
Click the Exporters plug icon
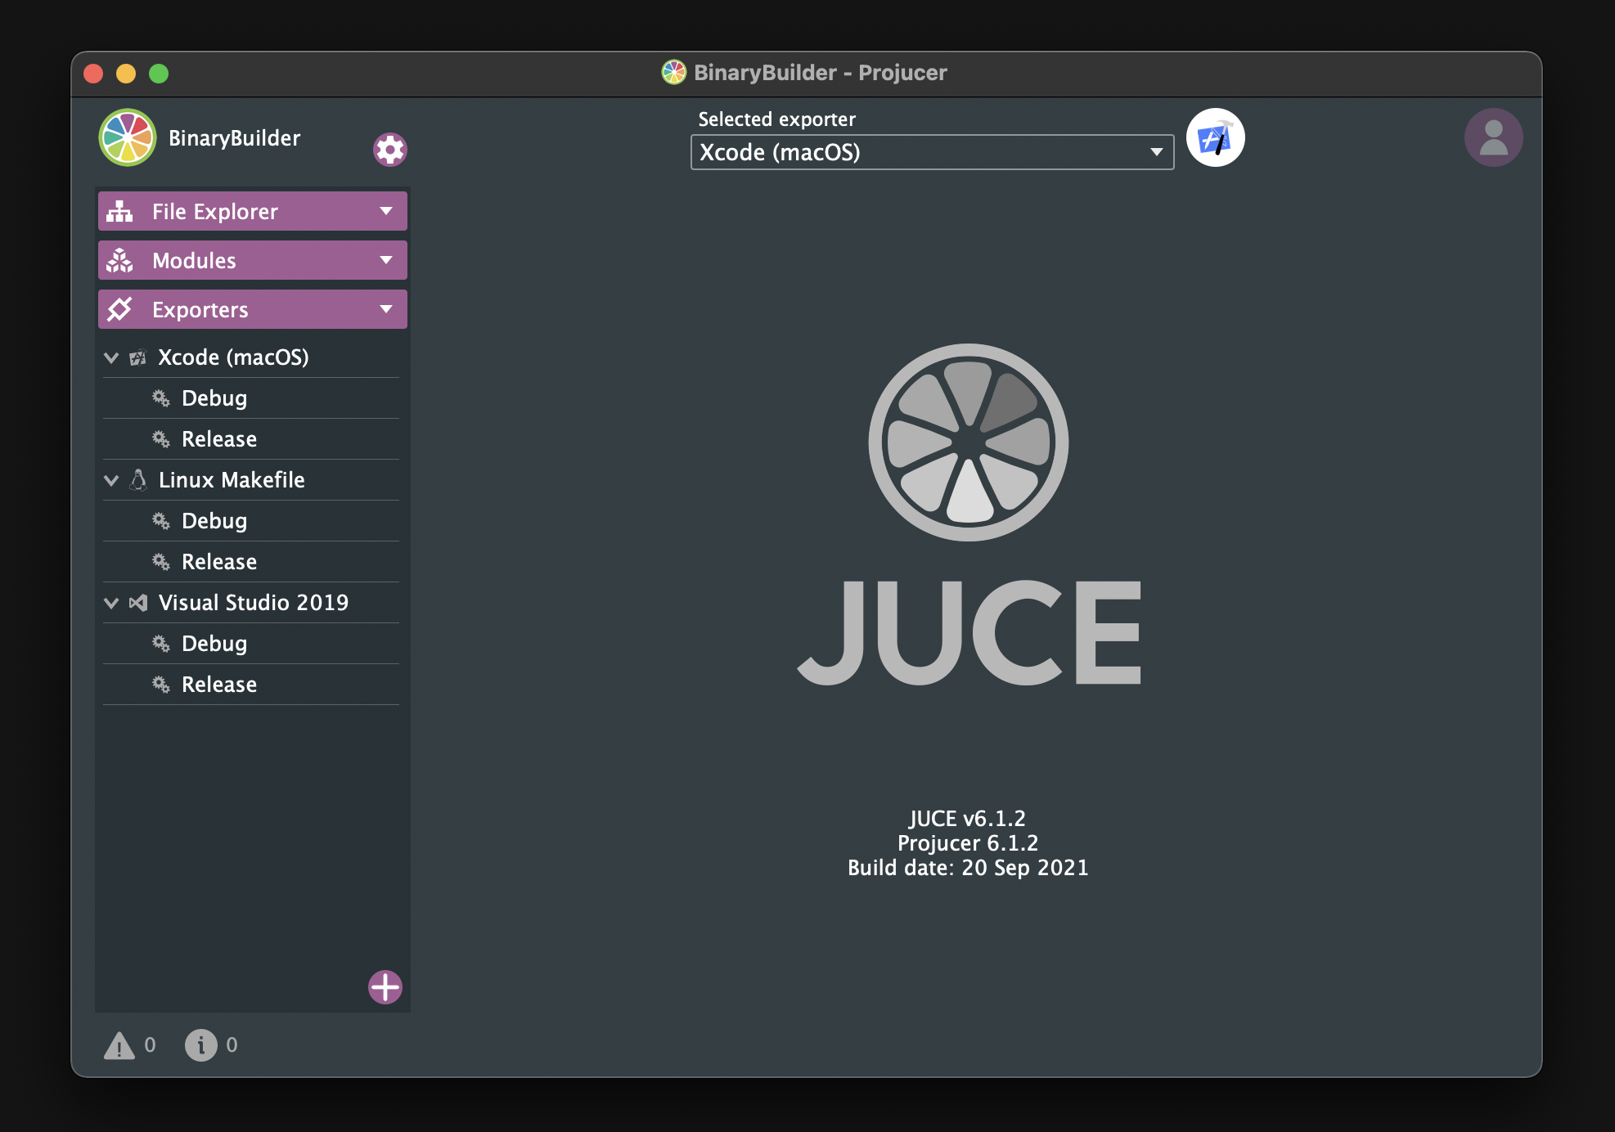[119, 309]
